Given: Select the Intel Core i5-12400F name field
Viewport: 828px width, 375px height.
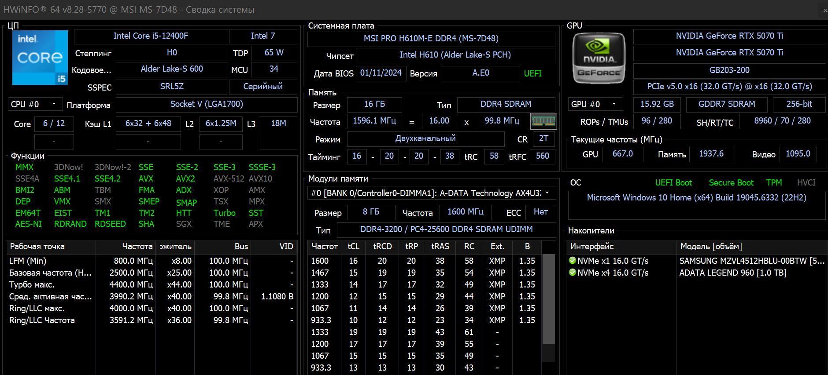Looking at the screenshot, I should (x=151, y=36).
